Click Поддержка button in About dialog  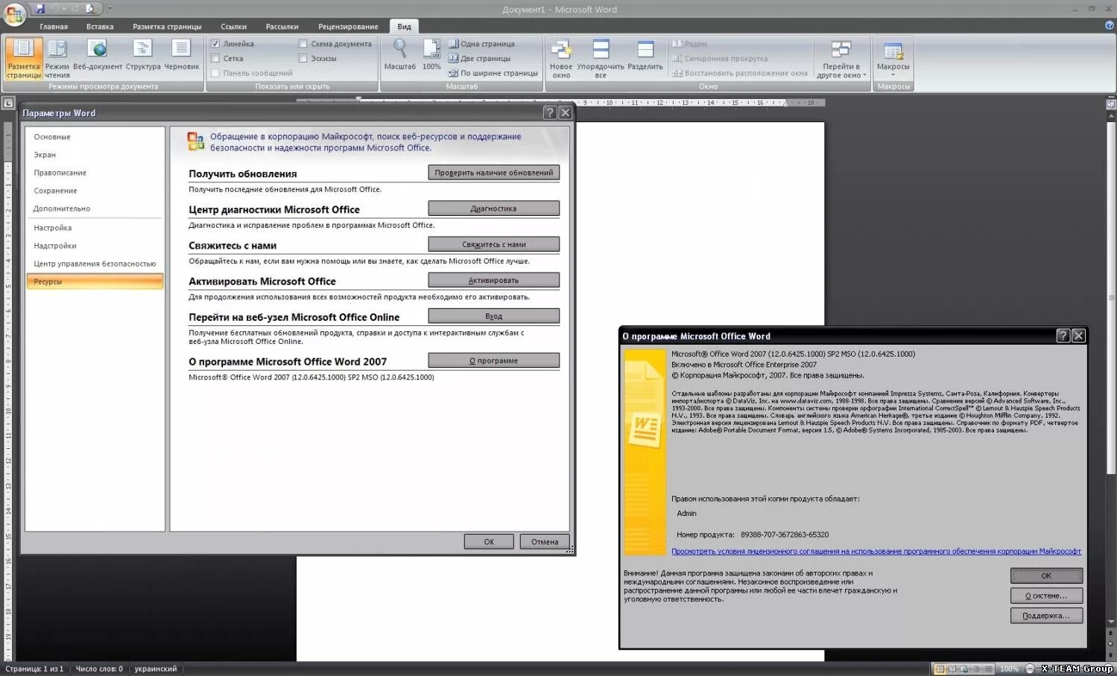(x=1046, y=616)
